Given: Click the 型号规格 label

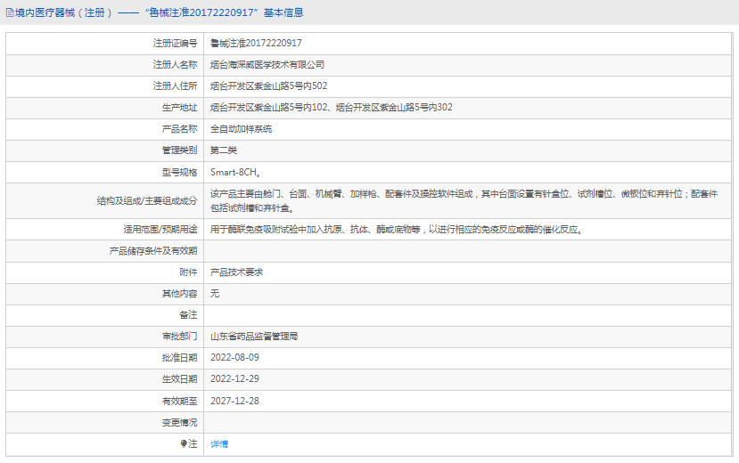Looking at the screenshot, I should pyautogui.click(x=179, y=172).
